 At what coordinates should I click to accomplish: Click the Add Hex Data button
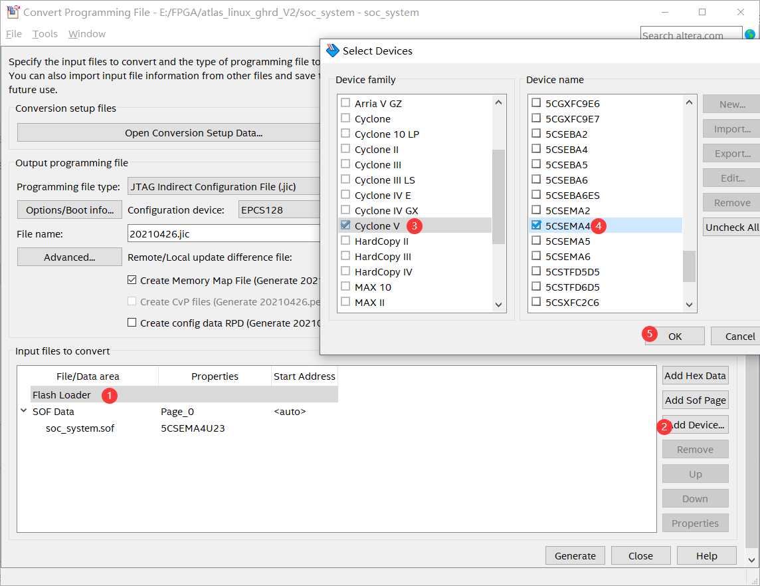coord(695,375)
